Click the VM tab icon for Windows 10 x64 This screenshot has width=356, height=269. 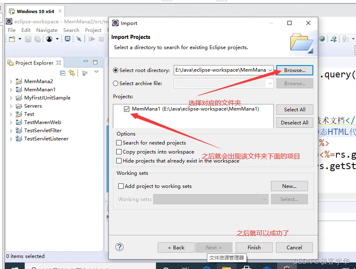point(12,11)
